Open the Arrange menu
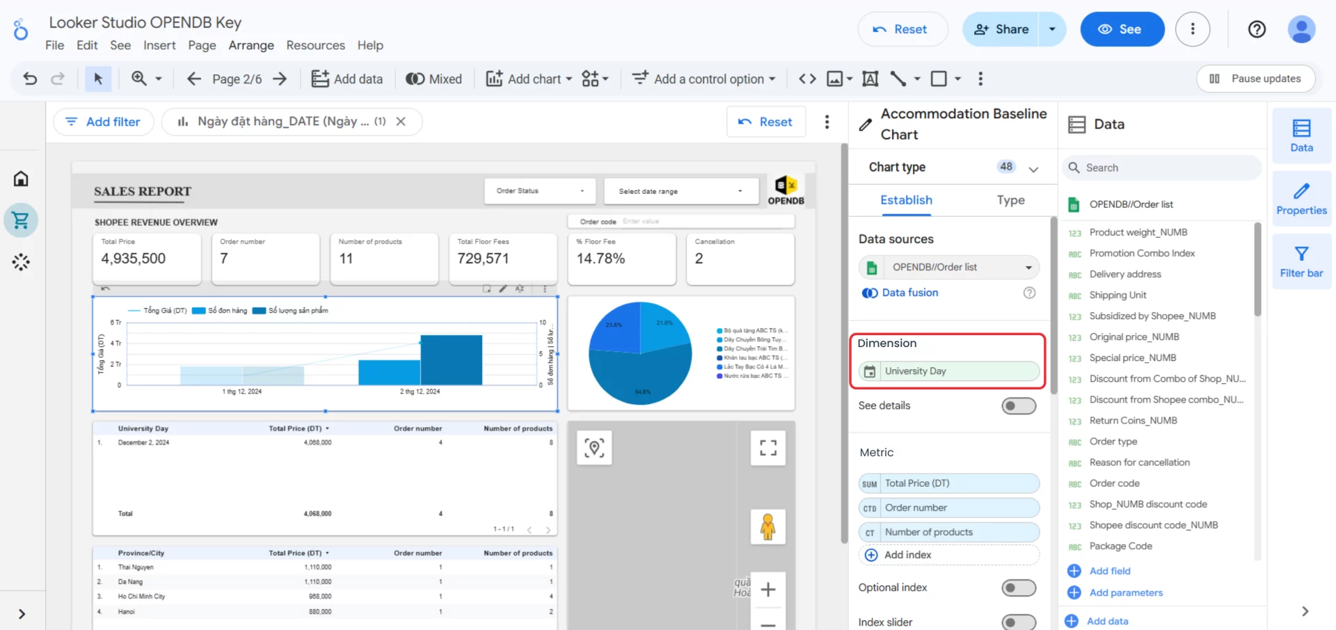1336x630 pixels. [x=250, y=45]
